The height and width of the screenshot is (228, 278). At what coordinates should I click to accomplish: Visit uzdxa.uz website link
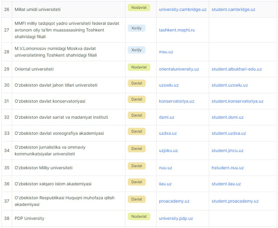[168, 133]
